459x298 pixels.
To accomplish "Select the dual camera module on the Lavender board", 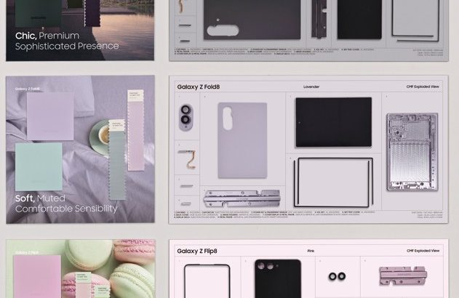I will (x=186, y=118).
